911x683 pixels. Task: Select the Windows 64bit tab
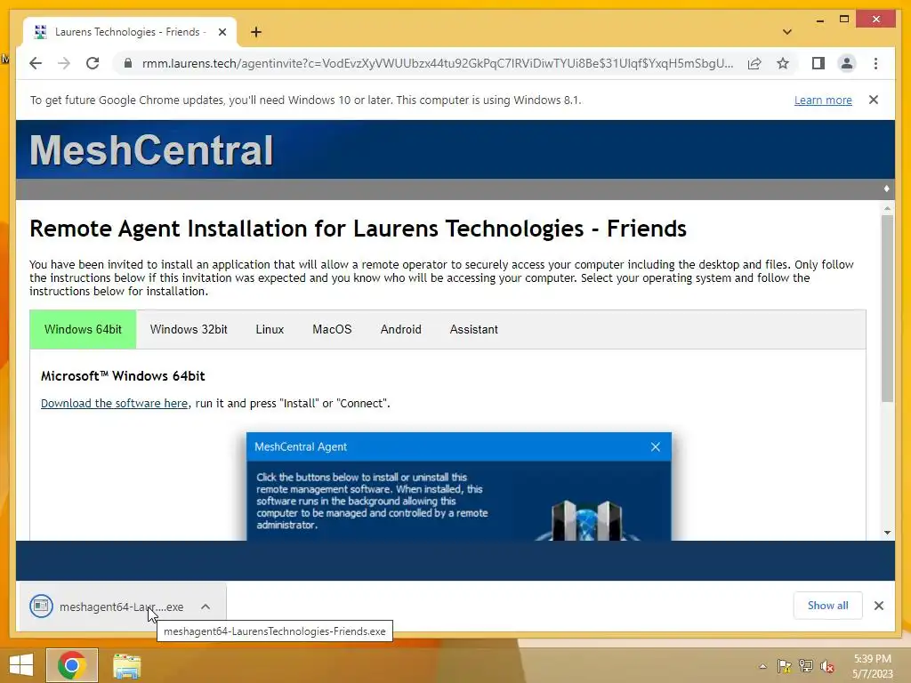coord(83,329)
